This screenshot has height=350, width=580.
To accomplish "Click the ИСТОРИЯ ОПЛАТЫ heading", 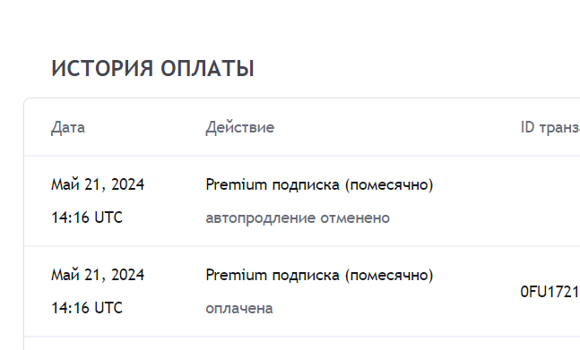I will point(152,69).
